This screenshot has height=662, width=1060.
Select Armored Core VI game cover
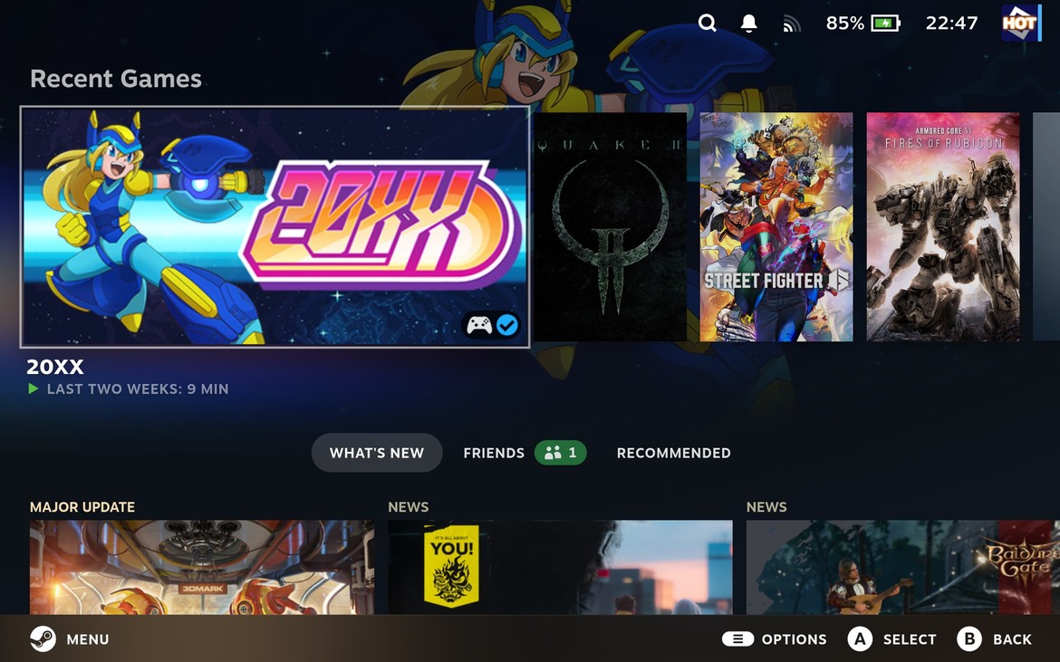(x=943, y=226)
